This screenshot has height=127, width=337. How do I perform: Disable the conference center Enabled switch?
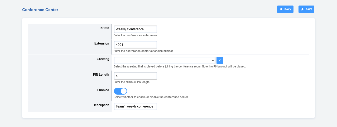[x=120, y=91]
